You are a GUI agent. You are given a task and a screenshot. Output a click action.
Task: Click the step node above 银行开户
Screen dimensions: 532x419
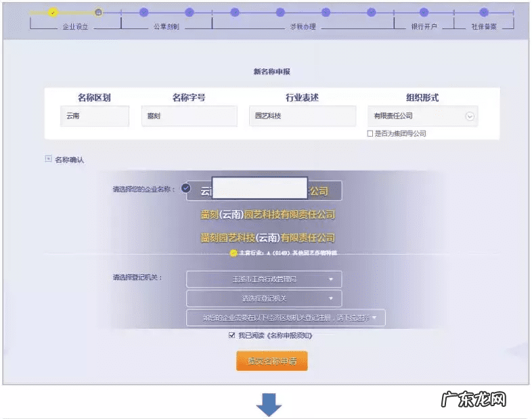(x=424, y=13)
